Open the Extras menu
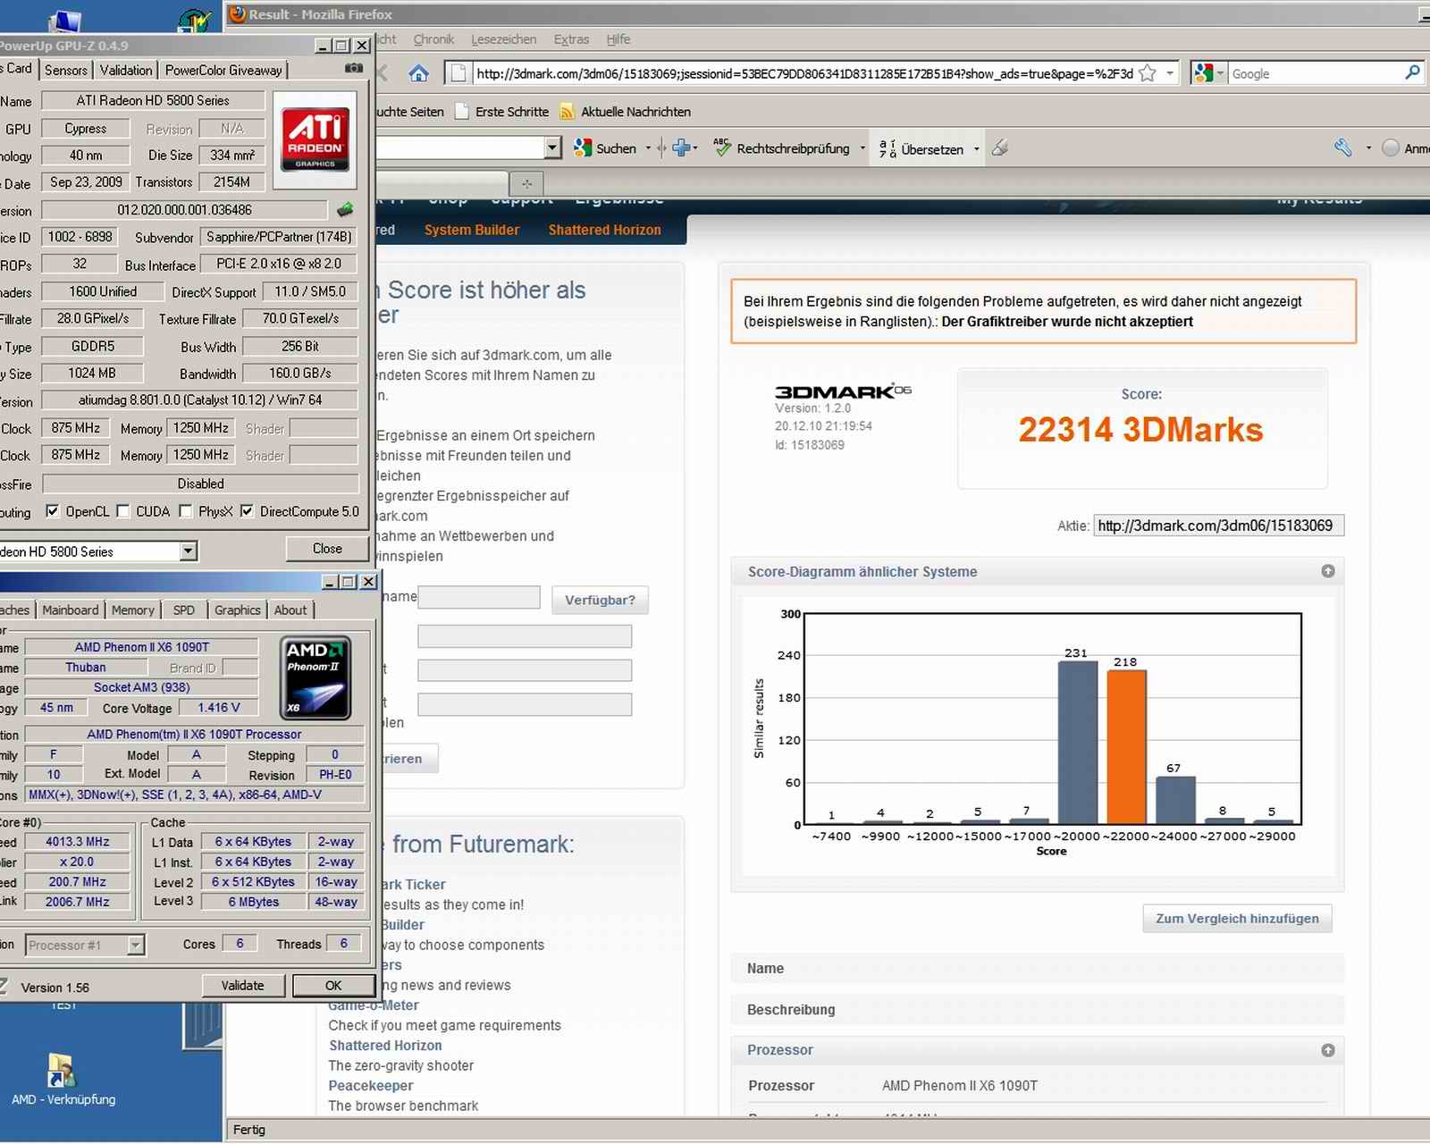This screenshot has height=1144, width=1430. click(x=571, y=39)
